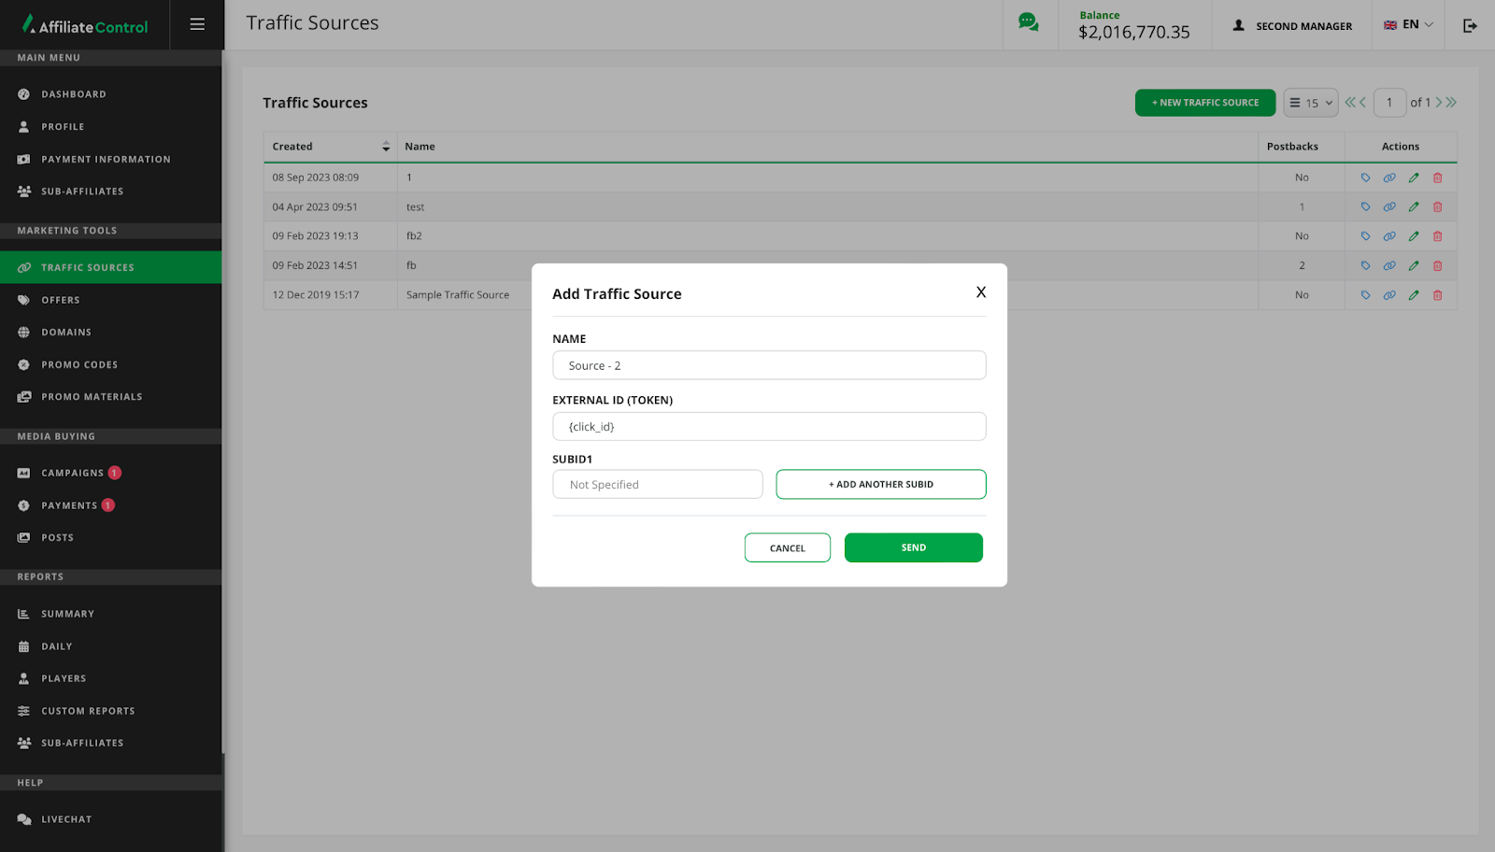This screenshot has width=1495, height=852.
Task: Open Campaigns in the sidebar
Action: pos(72,473)
